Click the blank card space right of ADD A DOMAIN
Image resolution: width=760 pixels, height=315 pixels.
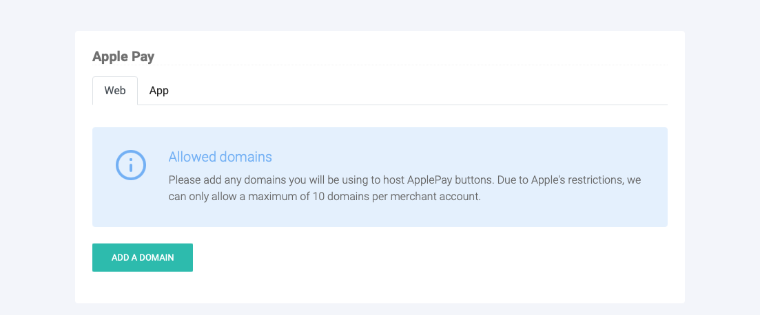413,257
